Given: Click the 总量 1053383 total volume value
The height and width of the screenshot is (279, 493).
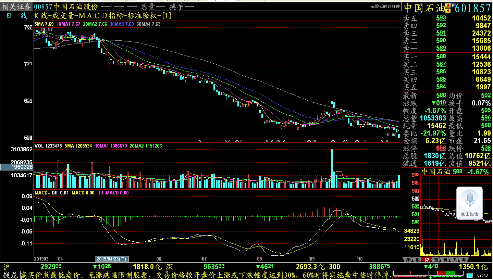Looking at the screenshot, I should point(433,118).
